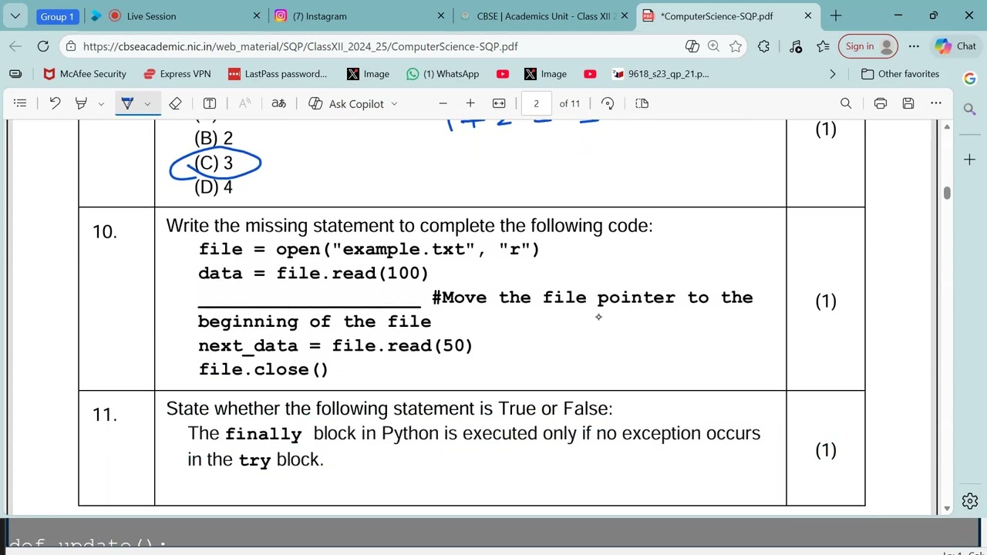This screenshot has width=987, height=555.
Task: Select the ComputerScience-SQP.pdf tab
Action: point(729,15)
